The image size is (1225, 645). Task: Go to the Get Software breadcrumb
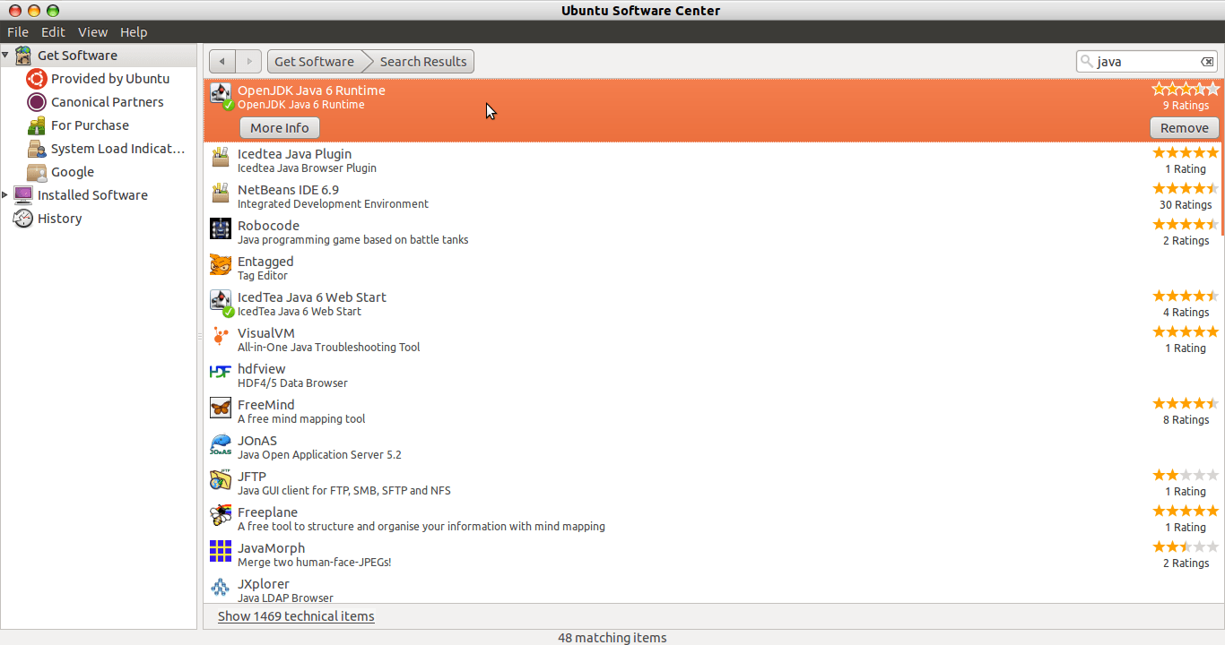(315, 62)
